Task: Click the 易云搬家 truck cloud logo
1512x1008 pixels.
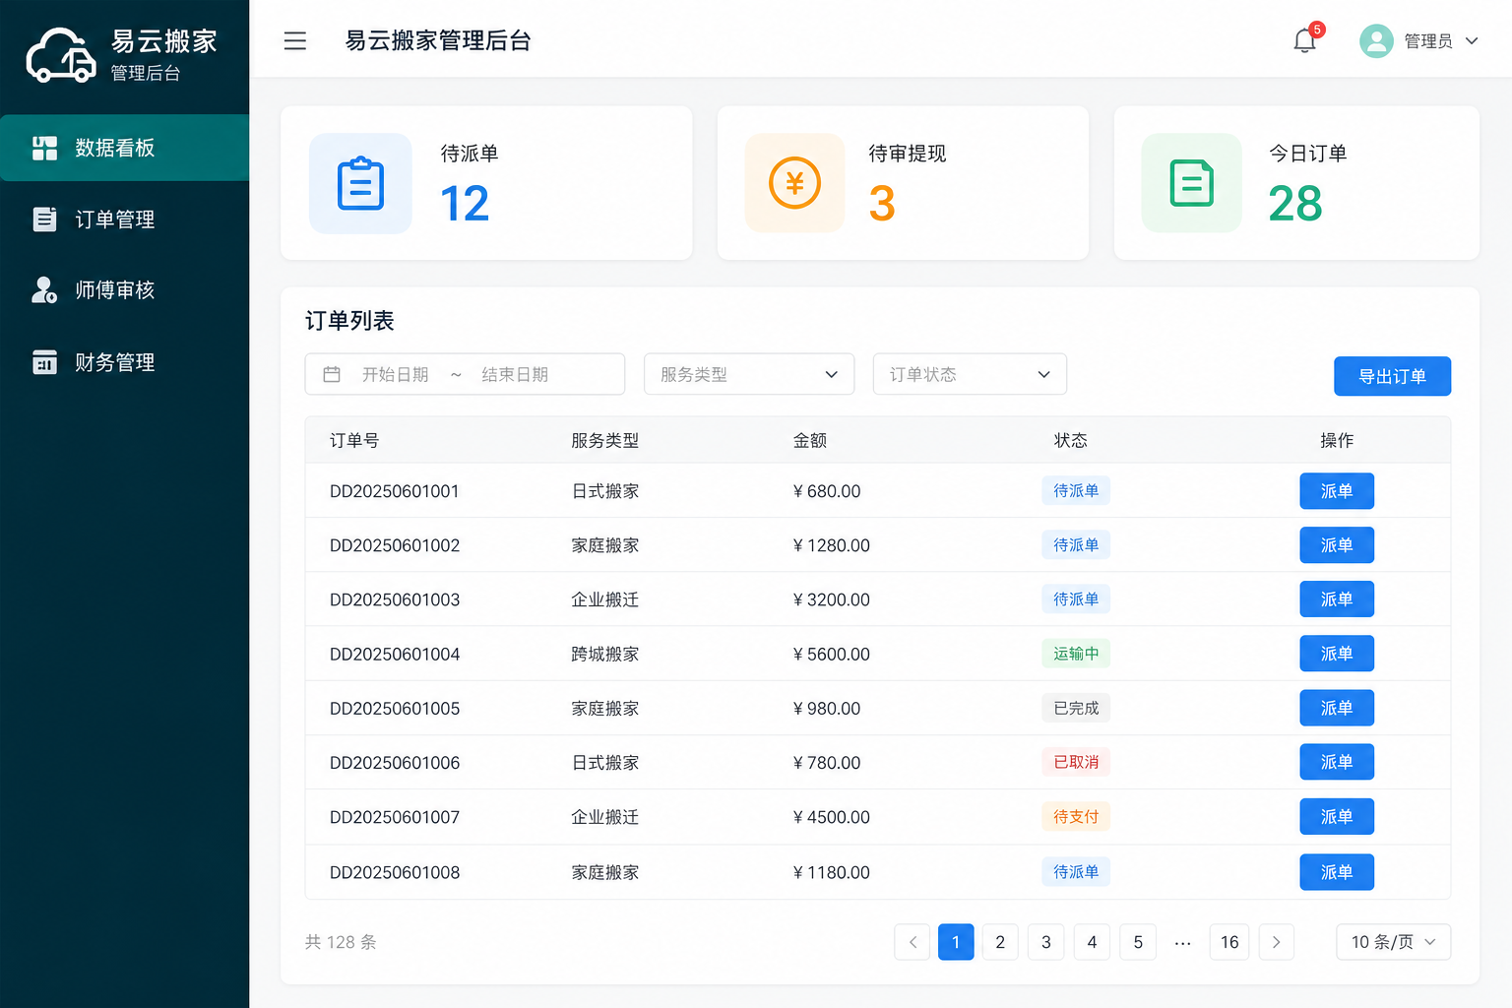Action: (x=61, y=55)
